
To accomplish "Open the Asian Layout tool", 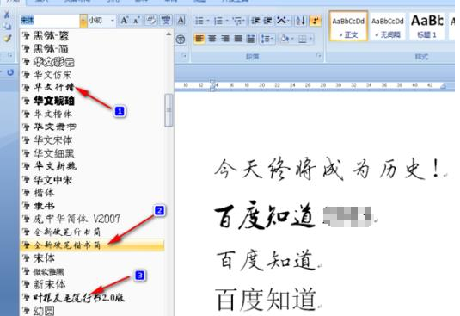I will tap(282, 21).
